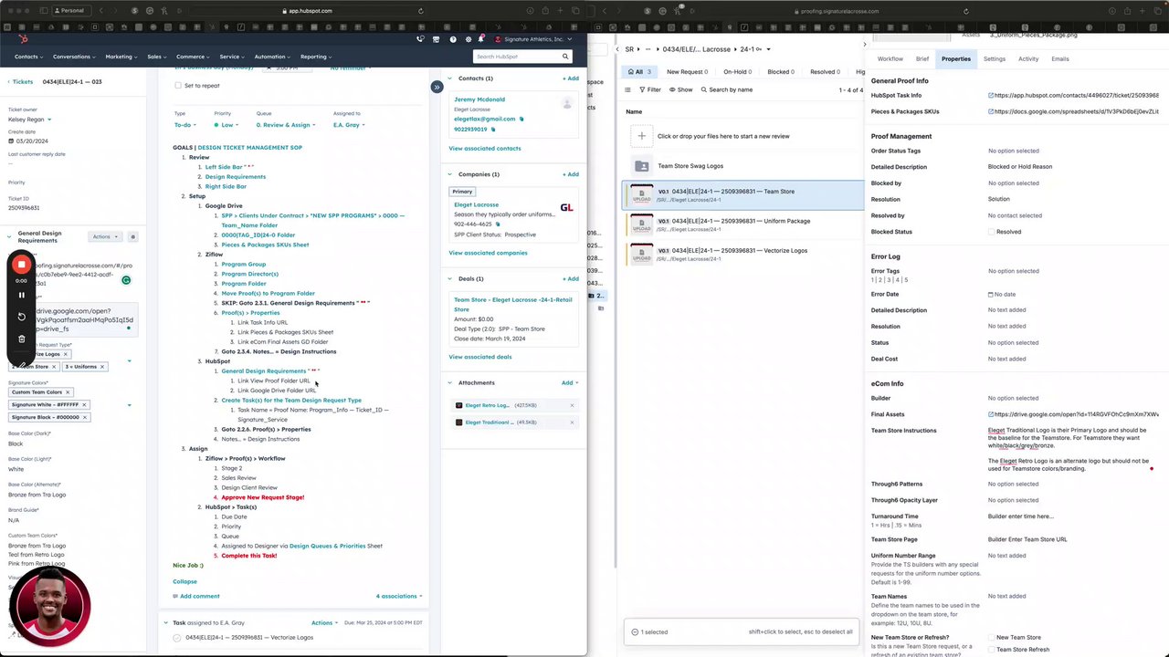Remove the Custom Team Colors tag
Image resolution: width=1169 pixels, height=657 pixels.
tap(68, 392)
